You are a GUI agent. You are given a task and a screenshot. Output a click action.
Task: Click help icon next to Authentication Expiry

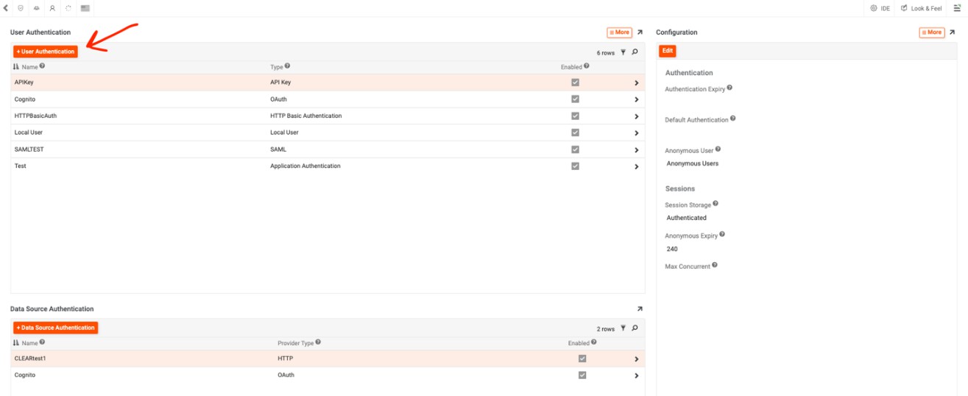tap(730, 88)
